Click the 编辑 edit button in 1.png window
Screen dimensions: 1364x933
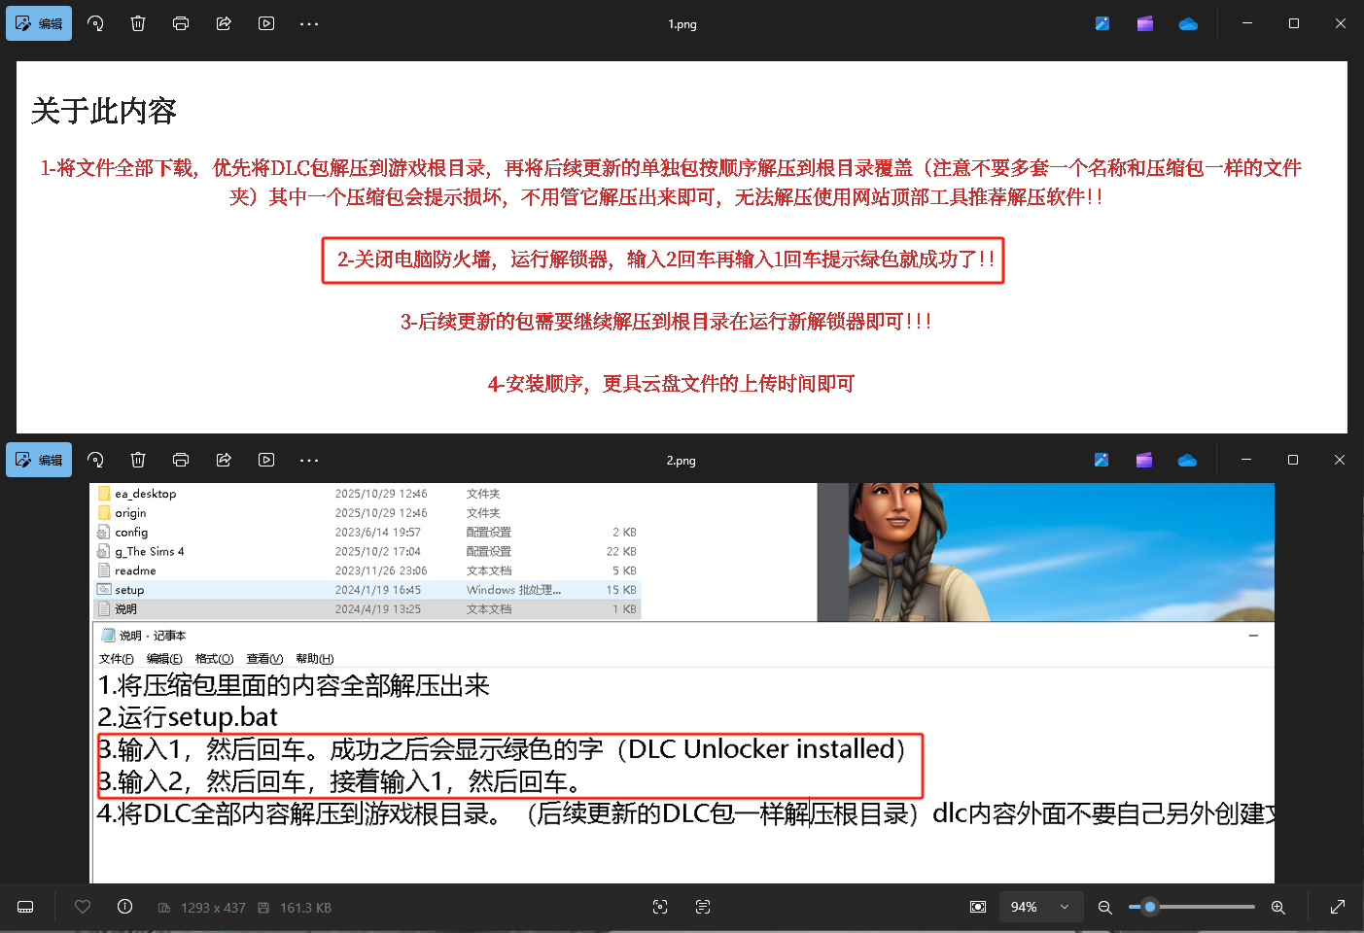[39, 23]
